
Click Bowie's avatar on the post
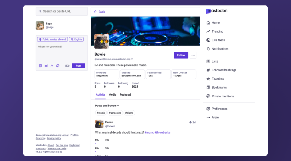(99, 124)
